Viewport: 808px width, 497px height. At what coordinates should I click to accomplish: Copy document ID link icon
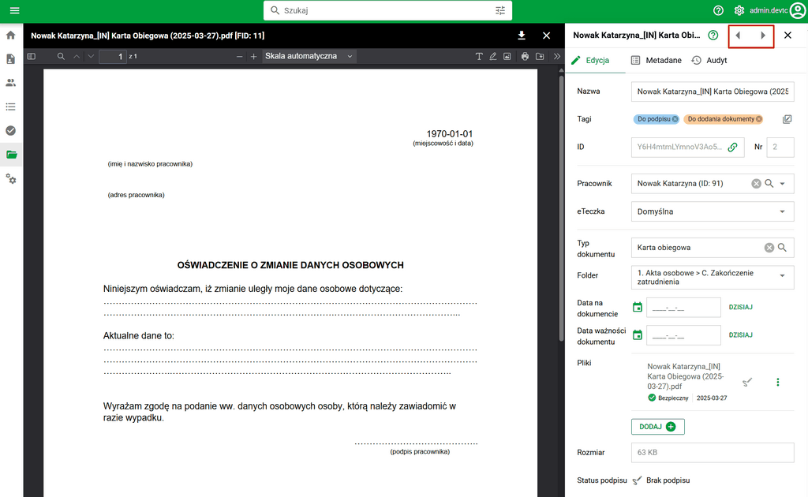pyautogui.click(x=732, y=147)
